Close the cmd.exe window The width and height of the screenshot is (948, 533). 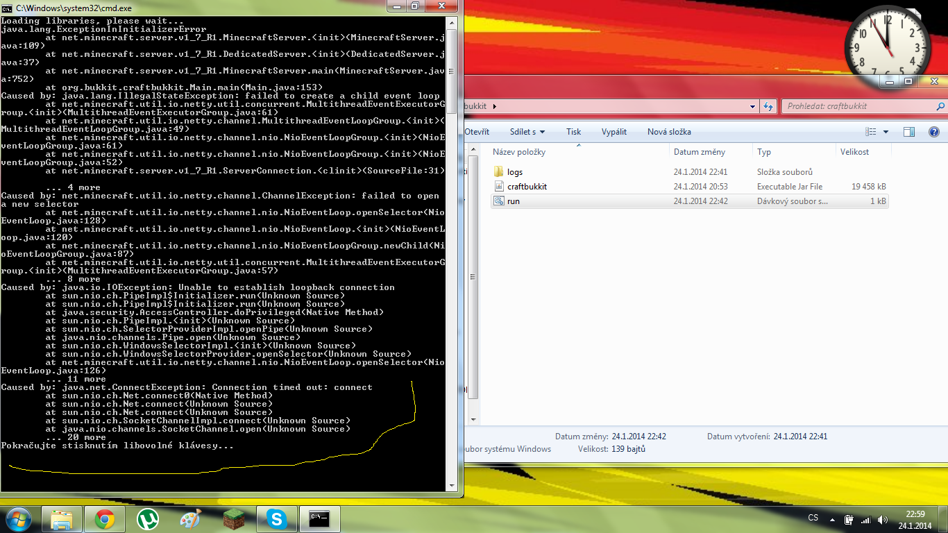(440, 6)
